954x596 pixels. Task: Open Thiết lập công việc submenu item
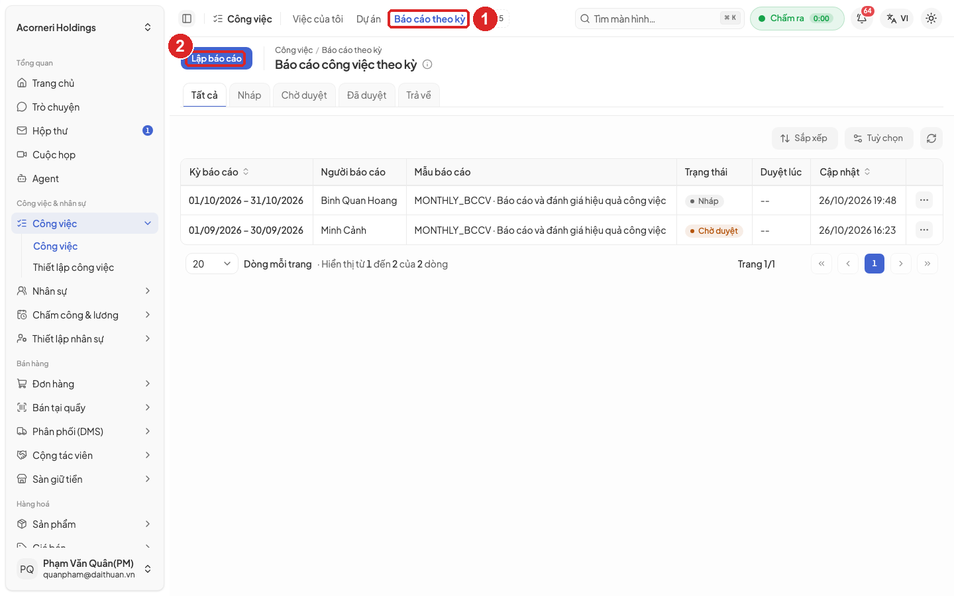tap(74, 268)
